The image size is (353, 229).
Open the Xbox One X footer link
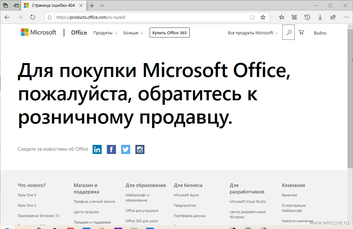(x=27, y=195)
